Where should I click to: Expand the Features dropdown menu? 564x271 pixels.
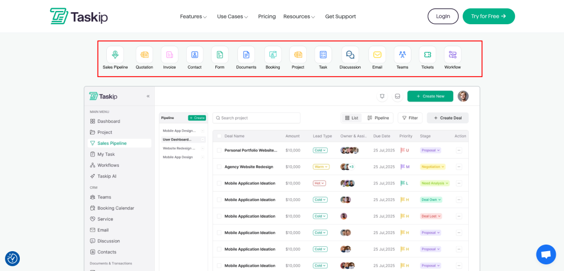(193, 17)
